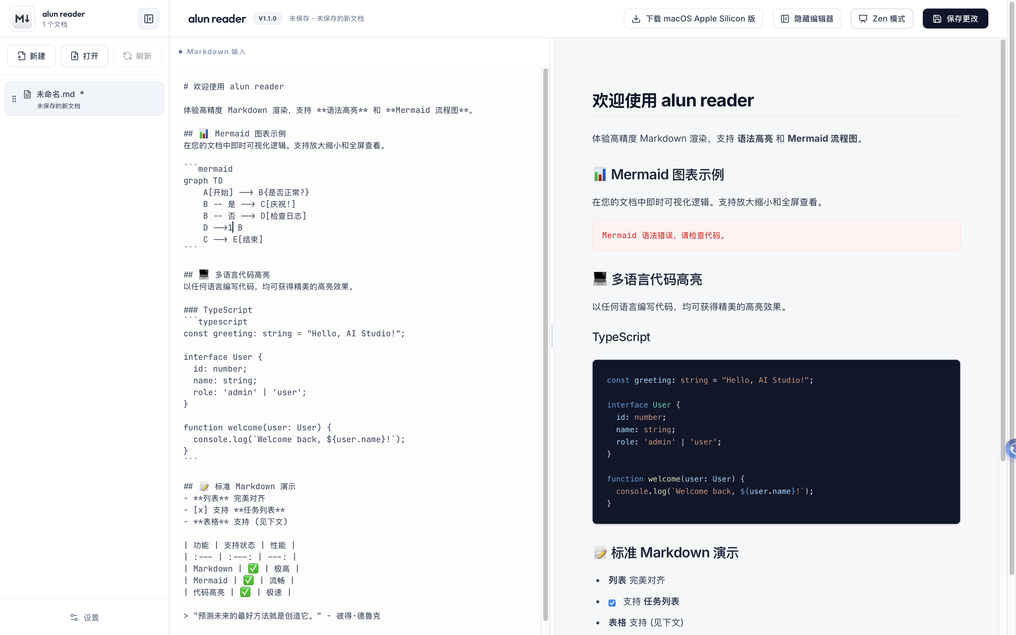The width and height of the screenshot is (1016, 635).
Task: Select the 未命名.md document in sidebar
Action: [x=84, y=99]
